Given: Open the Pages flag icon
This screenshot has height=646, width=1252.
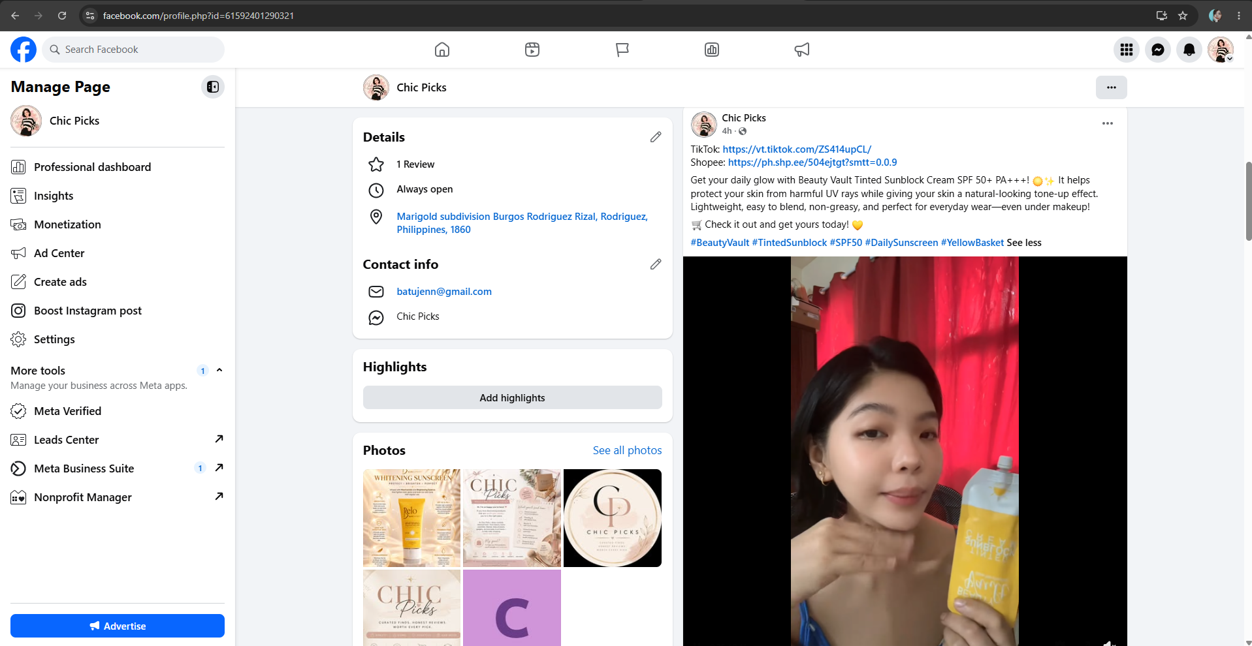Looking at the screenshot, I should (x=622, y=50).
